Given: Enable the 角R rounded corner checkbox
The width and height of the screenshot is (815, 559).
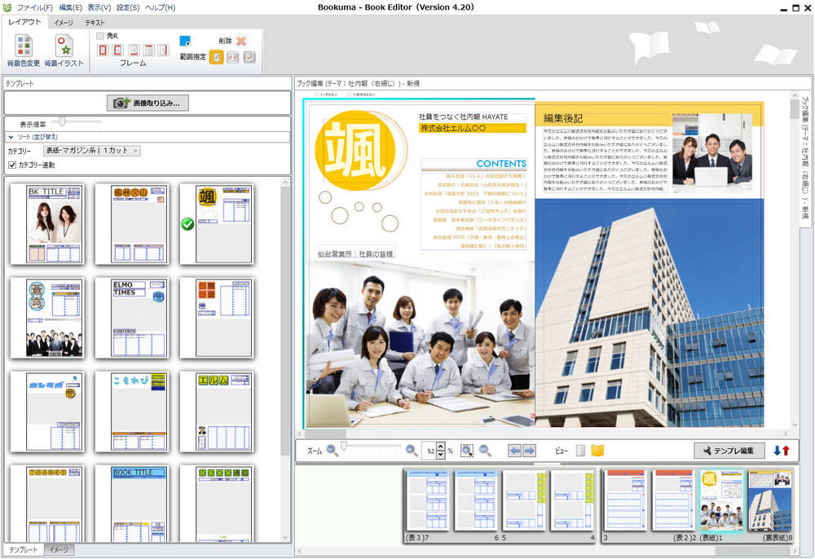Looking at the screenshot, I should click(100, 36).
